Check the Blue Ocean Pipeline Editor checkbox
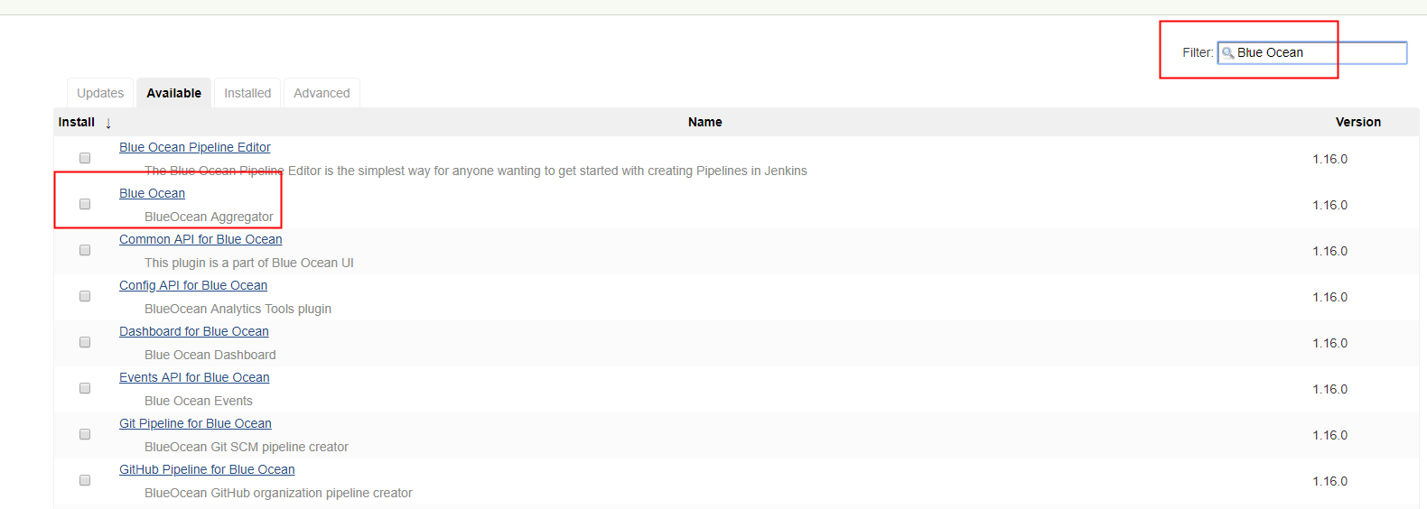The height and width of the screenshot is (509, 1427). 85,158
